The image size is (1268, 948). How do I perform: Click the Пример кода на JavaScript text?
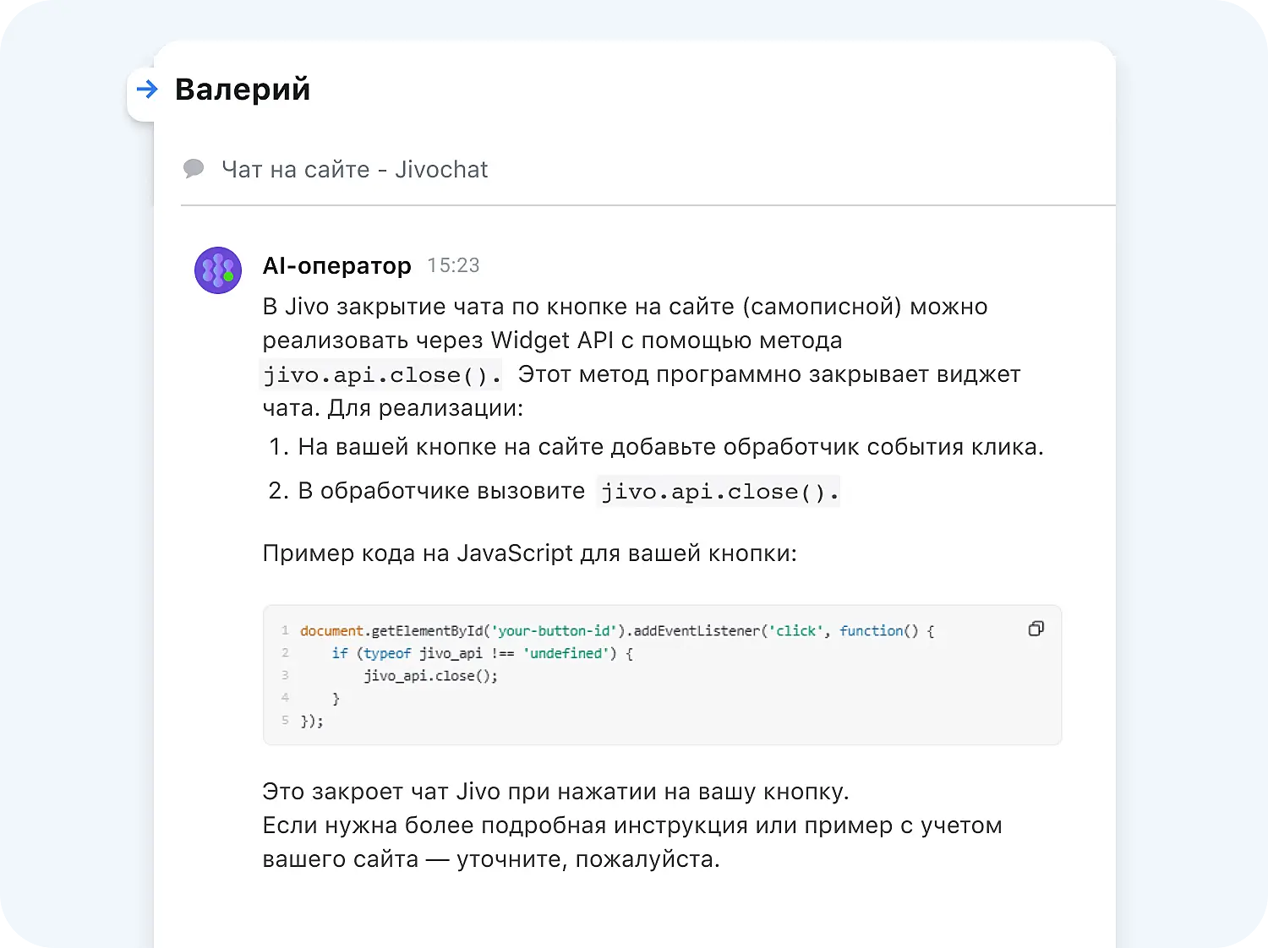pos(529,553)
